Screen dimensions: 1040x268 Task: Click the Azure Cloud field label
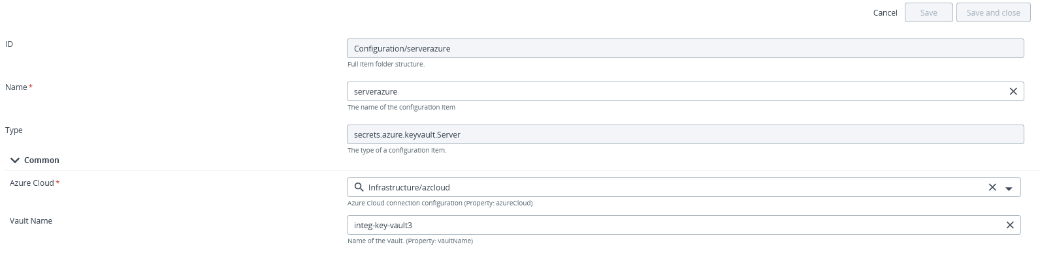(31, 183)
